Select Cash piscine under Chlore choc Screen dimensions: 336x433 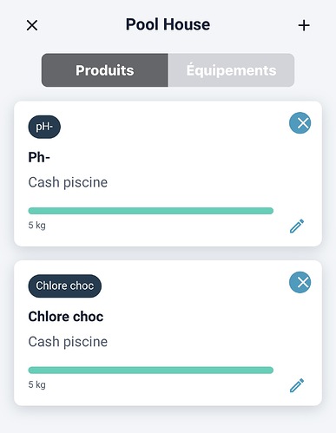tap(68, 342)
